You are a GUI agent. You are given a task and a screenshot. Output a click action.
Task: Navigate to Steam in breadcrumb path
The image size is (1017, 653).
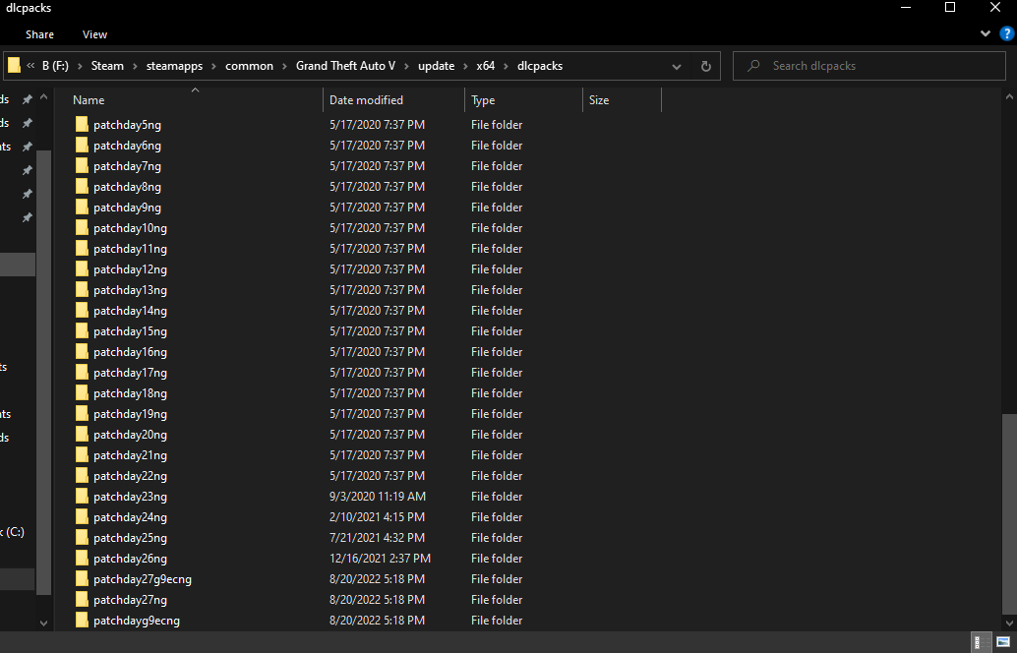point(107,66)
